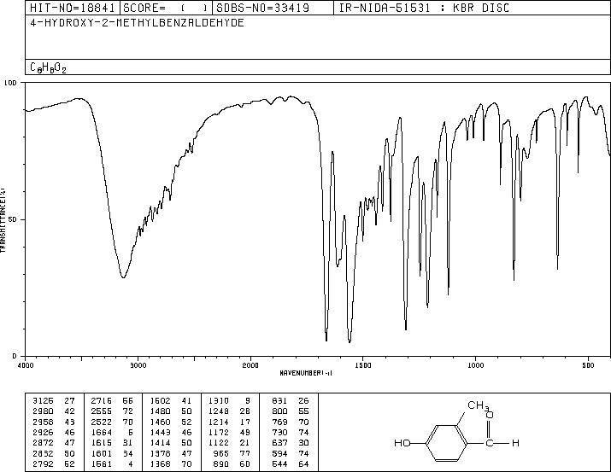Select peak 890 in the peak table
The image size is (611, 472).
coord(221,463)
